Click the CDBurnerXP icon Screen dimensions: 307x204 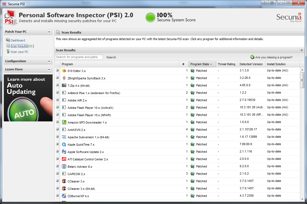coord(64,196)
